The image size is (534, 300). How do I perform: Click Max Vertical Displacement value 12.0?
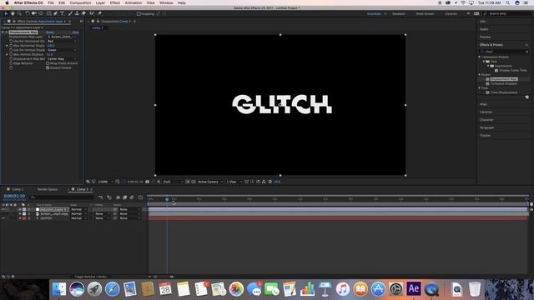(x=50, y=54)
